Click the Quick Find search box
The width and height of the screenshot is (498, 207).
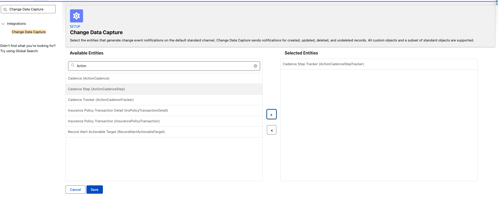[x=31, y=9]
